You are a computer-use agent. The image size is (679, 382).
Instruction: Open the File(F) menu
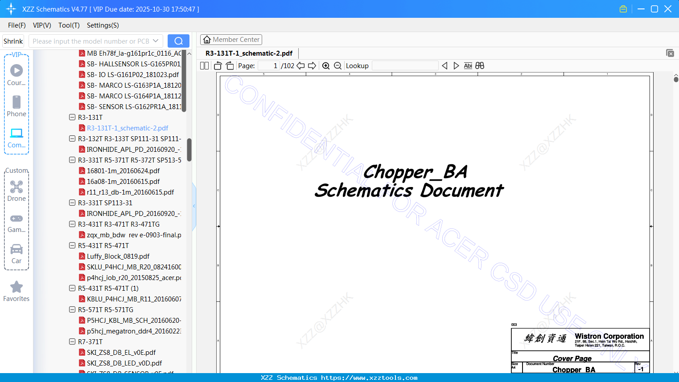tap(17, 25)
